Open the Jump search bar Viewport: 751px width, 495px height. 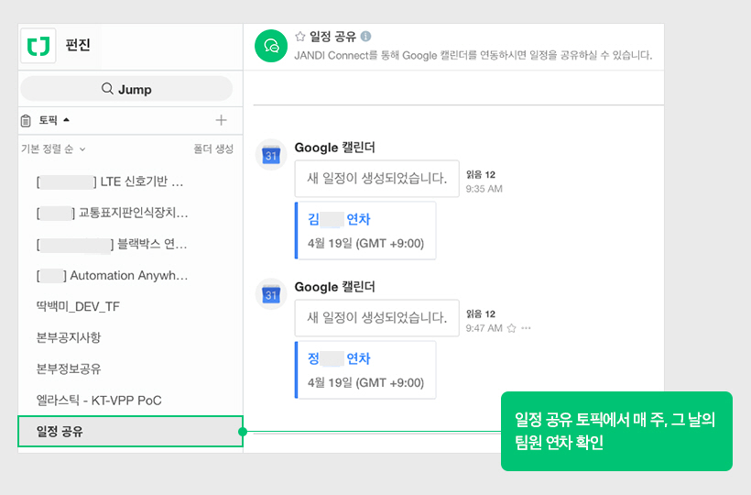[x=126, y=89]
